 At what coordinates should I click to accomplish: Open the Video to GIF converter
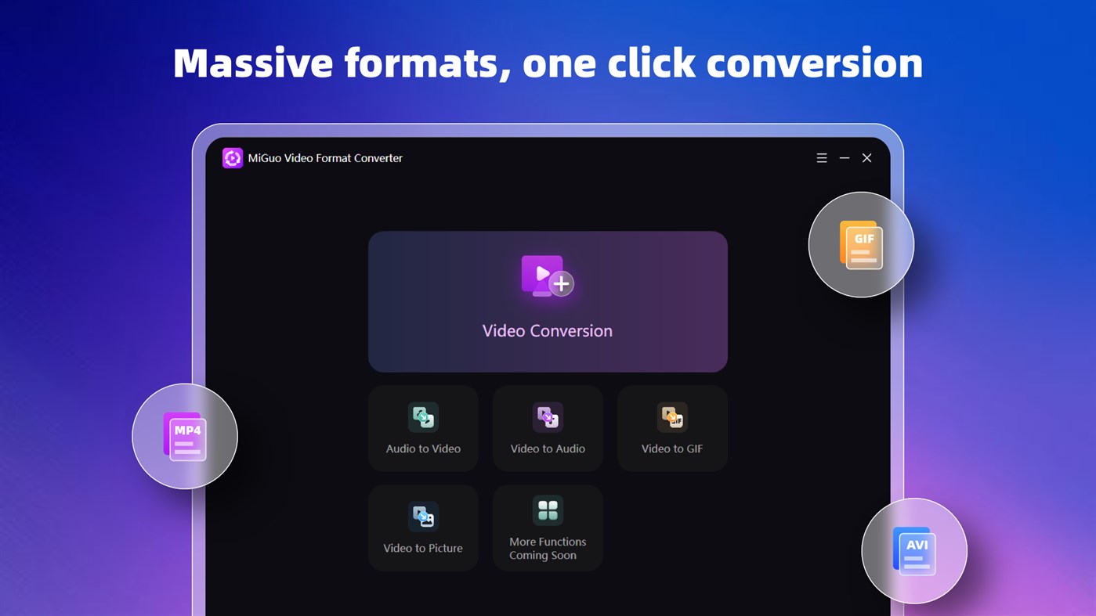671,428
